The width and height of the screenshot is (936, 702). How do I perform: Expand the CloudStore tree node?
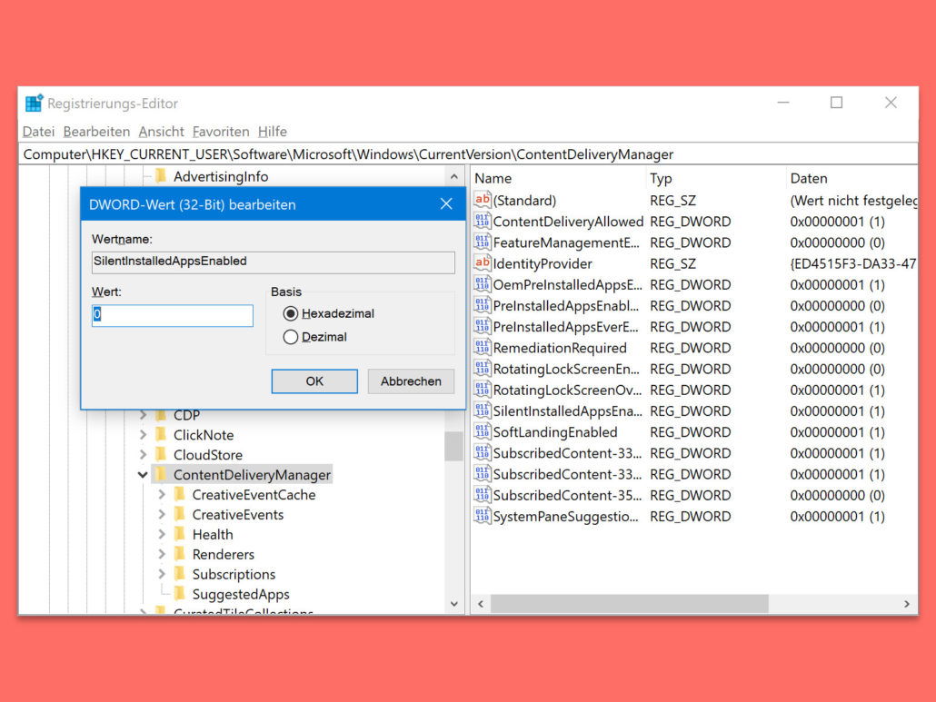[143, 454]
